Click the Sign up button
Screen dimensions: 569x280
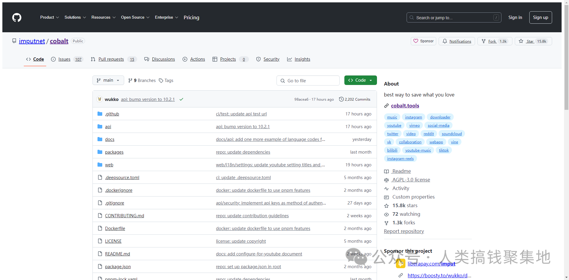540,17
